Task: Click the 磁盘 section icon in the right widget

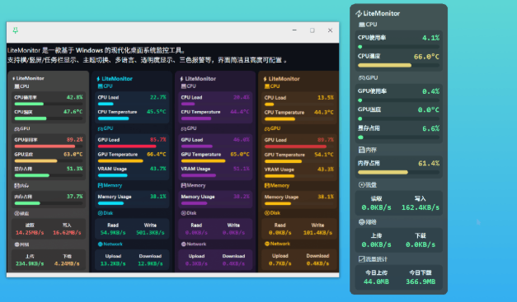Action: pos(361,185)
